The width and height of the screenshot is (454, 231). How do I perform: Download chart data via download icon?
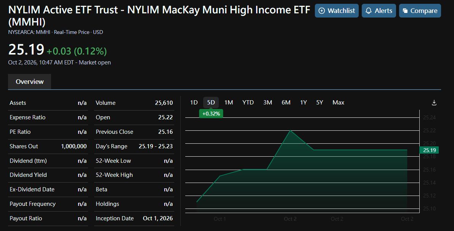tap(434, 103)
